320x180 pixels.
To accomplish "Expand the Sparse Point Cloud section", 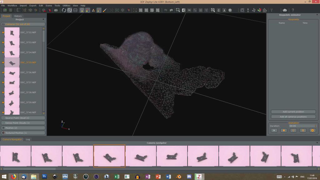I will pos(23,118).
